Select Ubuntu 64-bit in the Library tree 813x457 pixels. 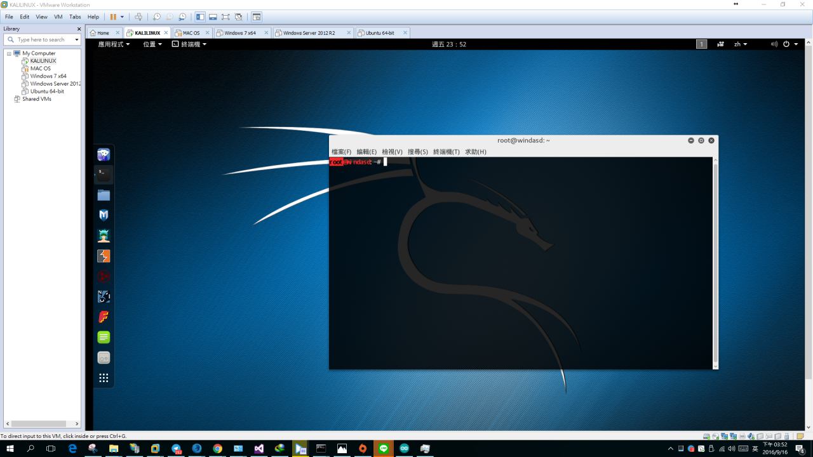pyautogui.click(x=47, y=91)
